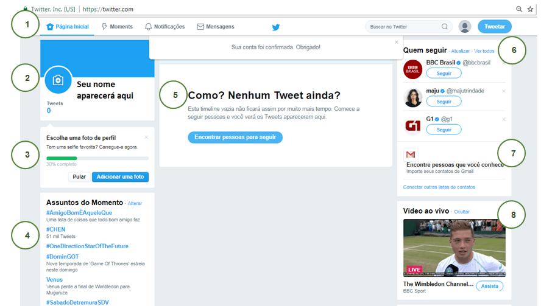Open the live Wimbledon video thumbnail
541x306 pixels.
click(x=454, y=248)
